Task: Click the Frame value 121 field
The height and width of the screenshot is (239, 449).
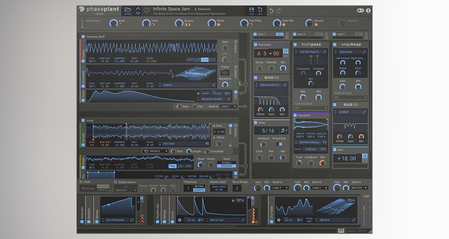Action: pyautogui.click(x=225, y=73)
